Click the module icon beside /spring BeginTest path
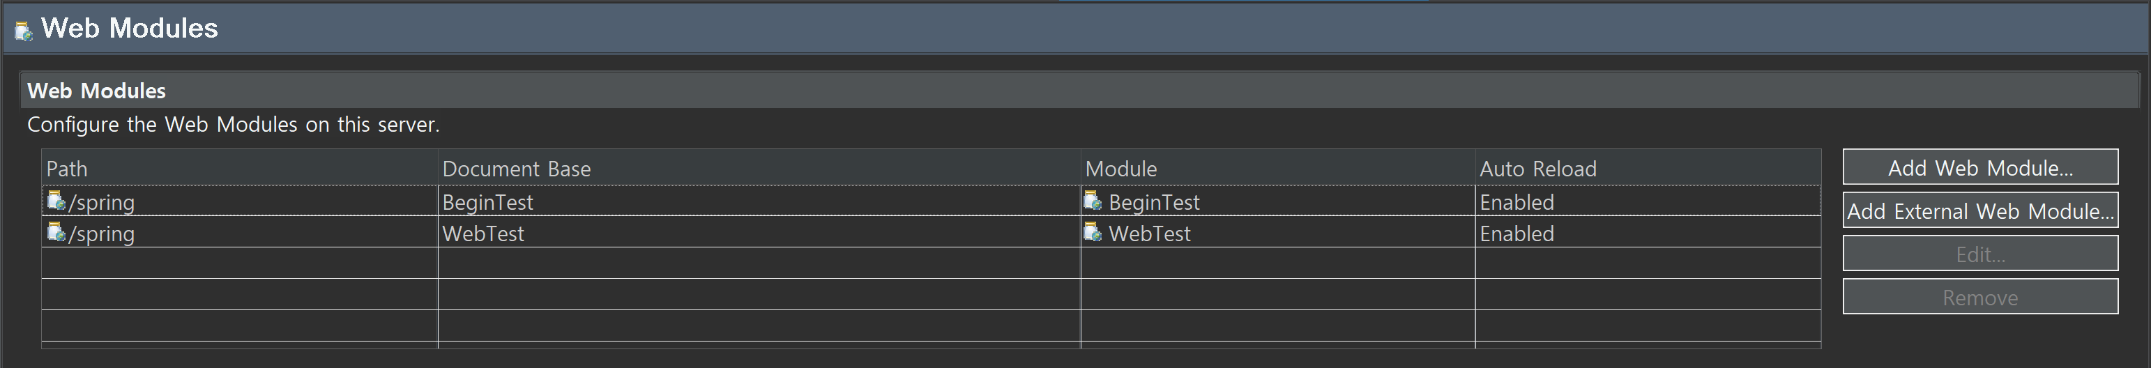This screenshot has width=2151, height=368. tap(56, 200)
